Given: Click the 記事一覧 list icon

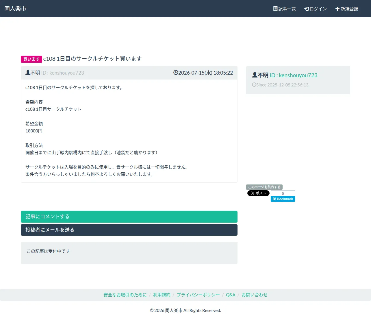Looking at the screenshot, I should coord(275,9).
